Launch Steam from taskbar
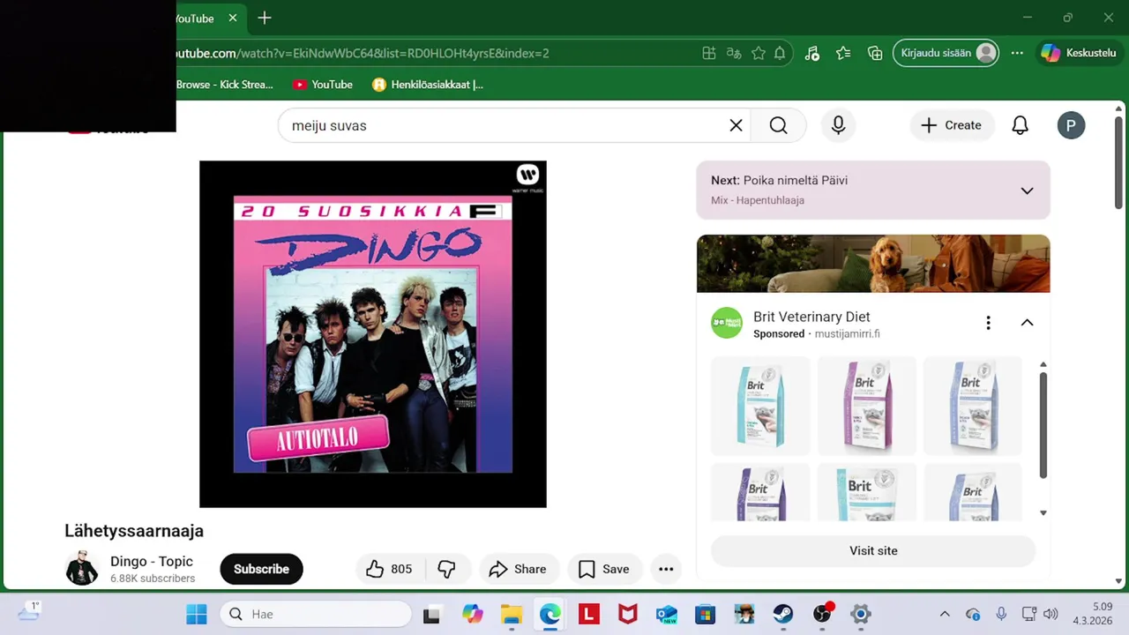Screen dimensions: 1129x635 (783, 614)
